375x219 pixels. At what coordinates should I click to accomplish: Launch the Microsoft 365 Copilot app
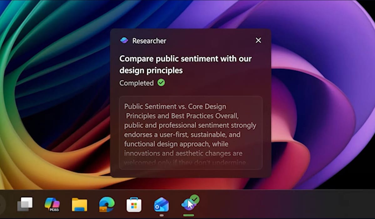click(x=52, y=205)
